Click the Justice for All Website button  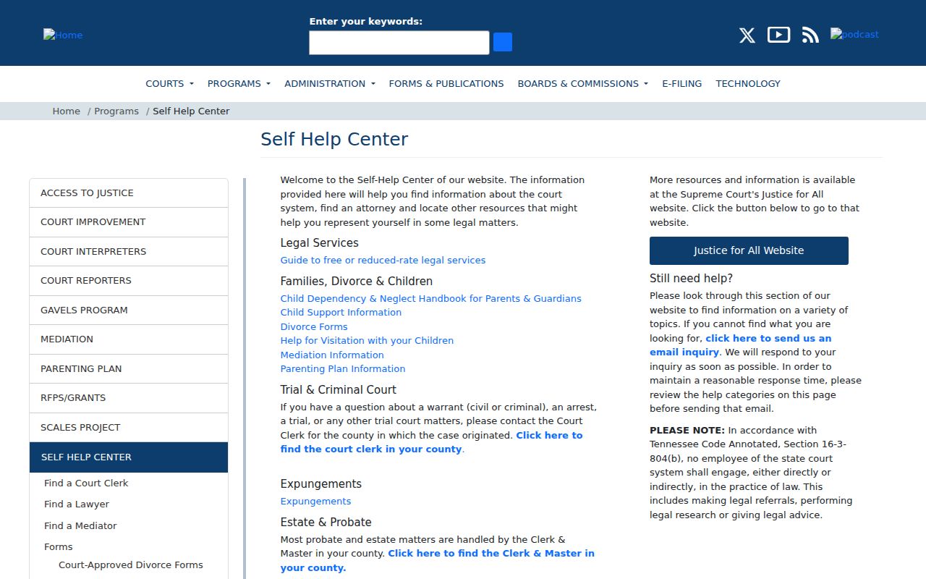coord(749,250)
